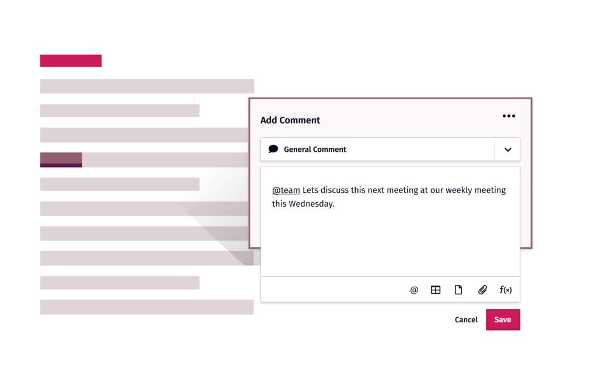Click the pink heading bar
The image size is (598, 365).
pyautogui.click(x=71, y=61)
